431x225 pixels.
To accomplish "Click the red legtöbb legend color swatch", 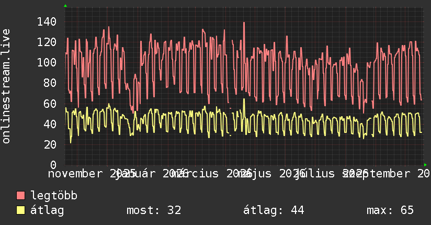I will click(20, 196).
